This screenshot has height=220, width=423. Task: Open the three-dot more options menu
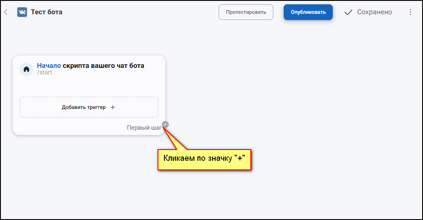(x=410, y=12)
